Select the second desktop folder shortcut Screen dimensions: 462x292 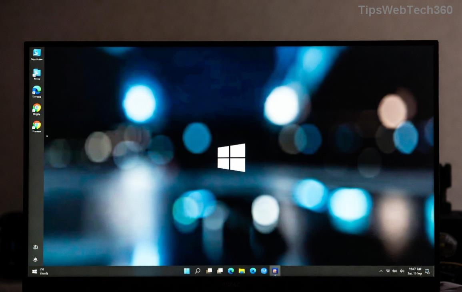(x=37, y=73)
